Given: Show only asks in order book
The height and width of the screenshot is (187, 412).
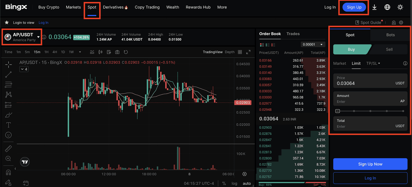Looking at the screenshot, I should click(x=274, y=45).
